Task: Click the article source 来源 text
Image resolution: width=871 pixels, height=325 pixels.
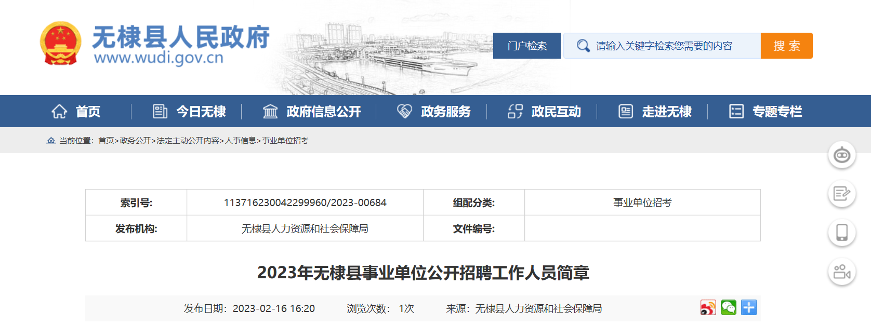Action: click(524, 308)
